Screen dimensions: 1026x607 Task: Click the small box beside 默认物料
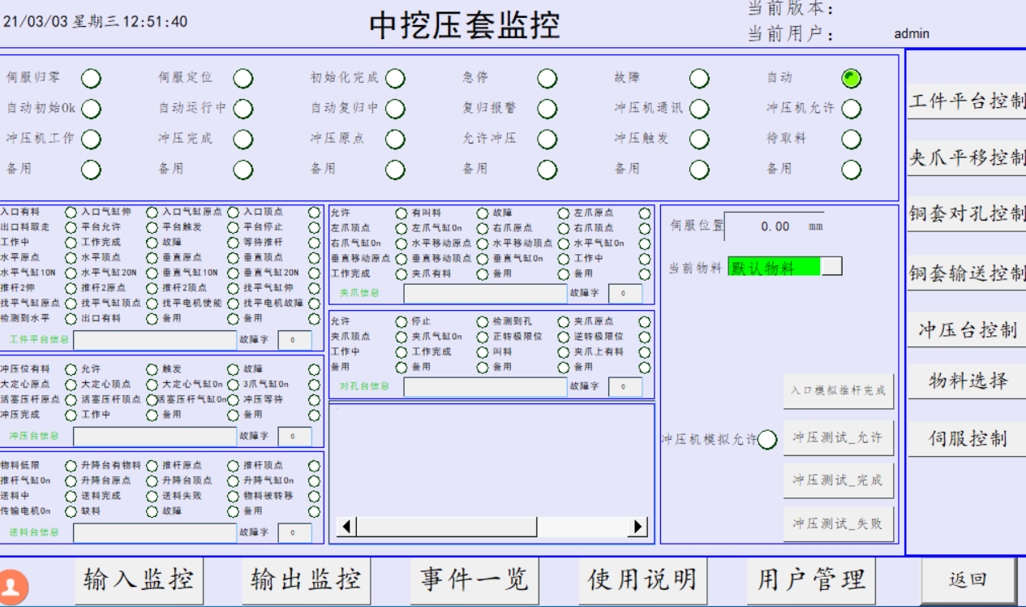click(831, 267)
